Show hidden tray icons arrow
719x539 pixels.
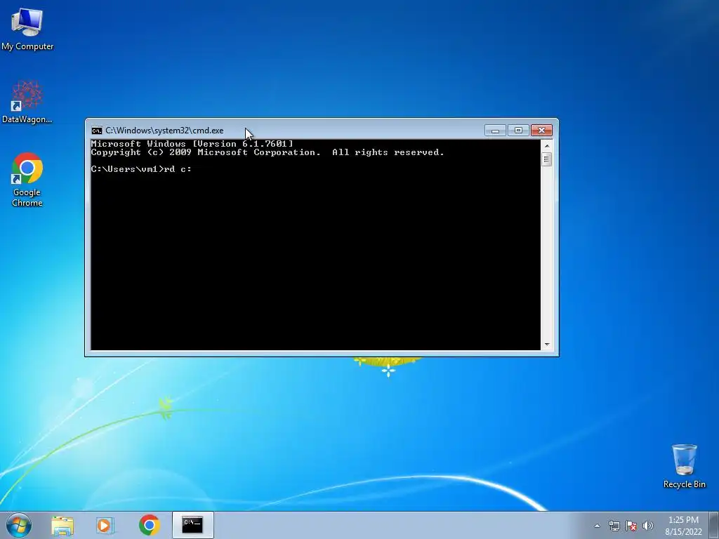coord(597,526)
